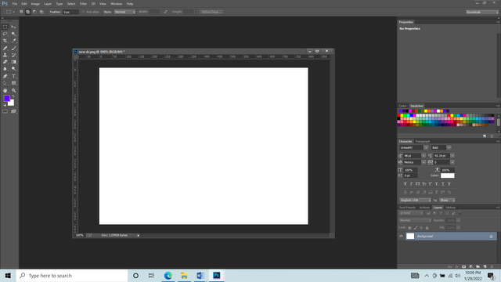Open the Filter menu
Screen dimensions: 501x282
coord(83,4)
